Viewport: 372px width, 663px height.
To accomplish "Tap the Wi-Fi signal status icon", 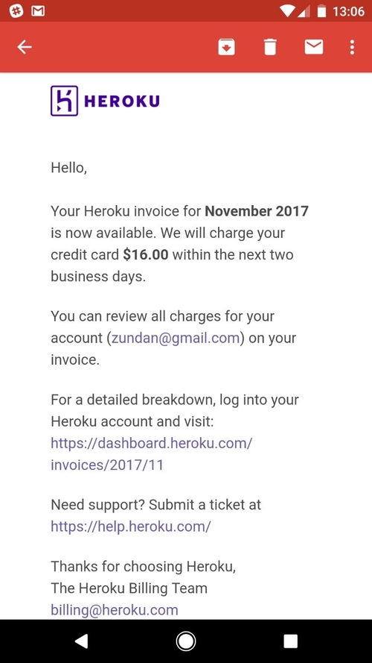I will [x=286, y=11].
